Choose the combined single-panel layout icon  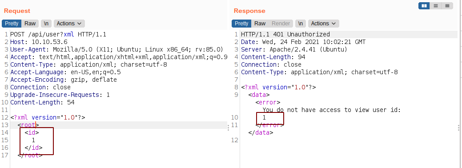447,6
